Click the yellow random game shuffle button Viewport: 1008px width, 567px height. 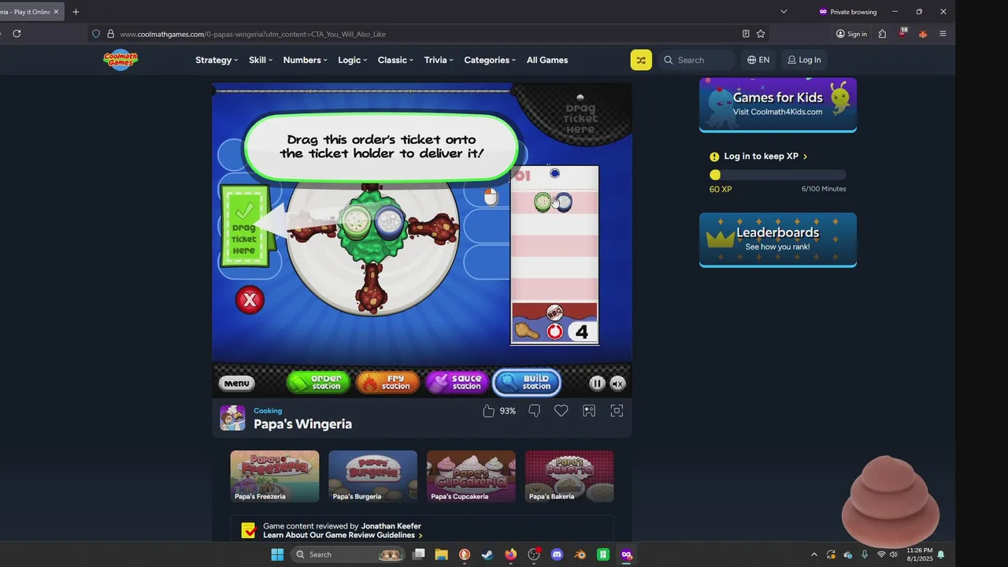pyautogui.click(x=641, y=60)
